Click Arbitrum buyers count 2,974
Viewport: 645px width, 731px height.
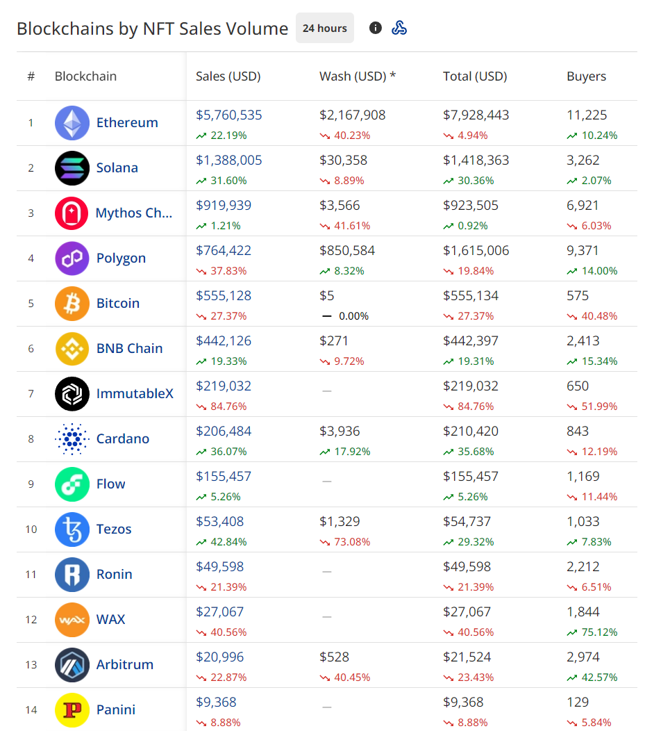[x=583, y=657]
